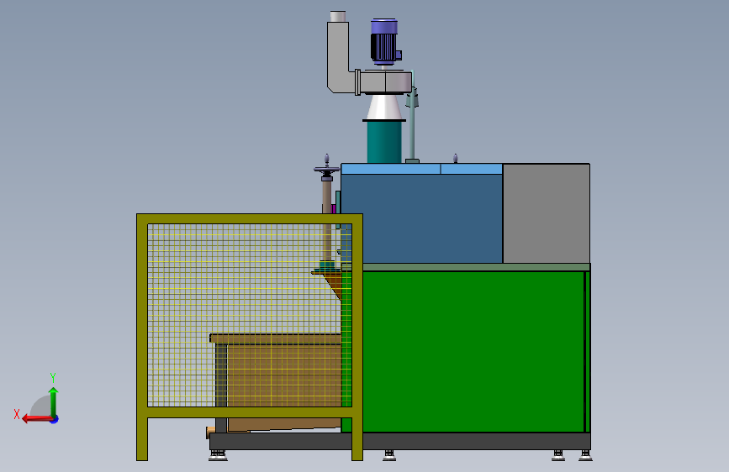
Task: Select the purple electric motor on top
Action: click(385, 41)
